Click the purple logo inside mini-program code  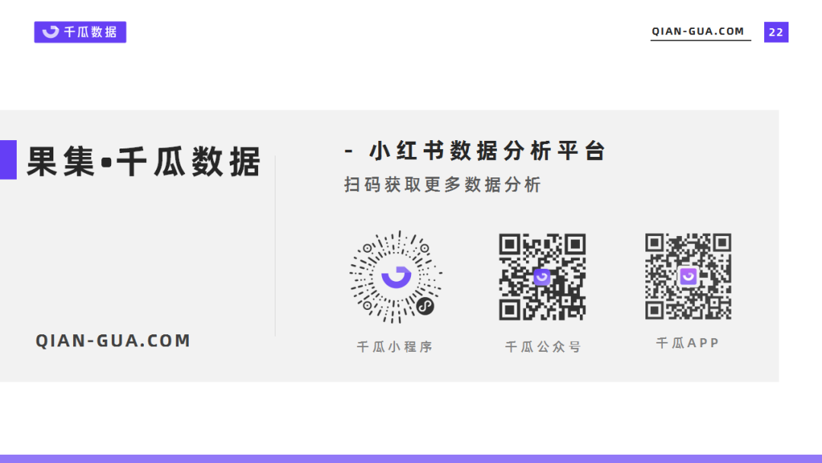pos(397,277)
